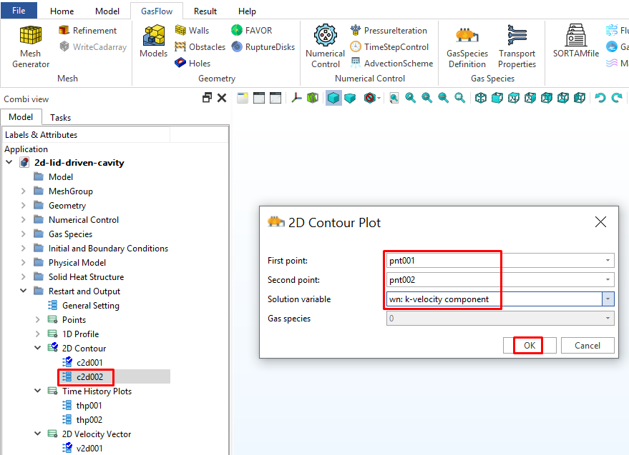
Task: Open Transport Properties
Action: pyautogui.click(x=517, y=46)
